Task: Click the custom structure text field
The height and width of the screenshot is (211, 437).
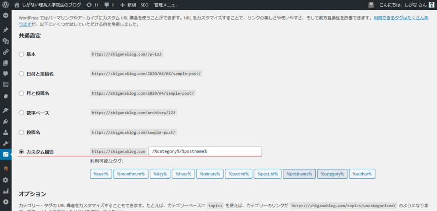Action: pyautogui.click(x=205, y=151)
